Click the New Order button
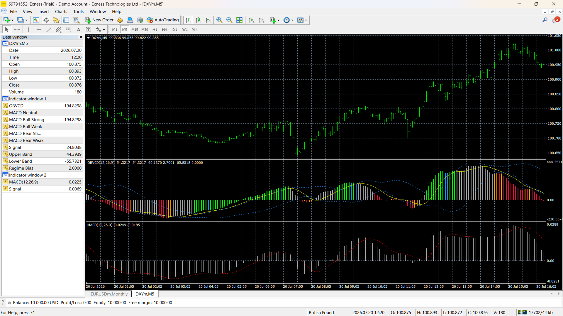This screenshot has height=316, width=563. click(x=99, y=20)
